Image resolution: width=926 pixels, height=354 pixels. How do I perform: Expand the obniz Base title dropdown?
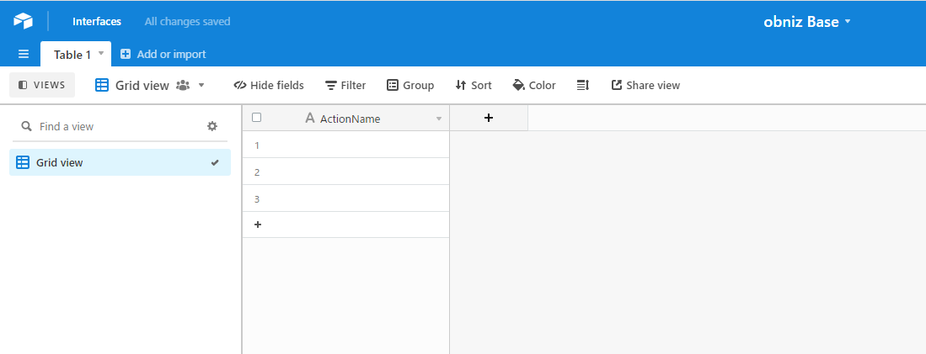coord(848,22)
